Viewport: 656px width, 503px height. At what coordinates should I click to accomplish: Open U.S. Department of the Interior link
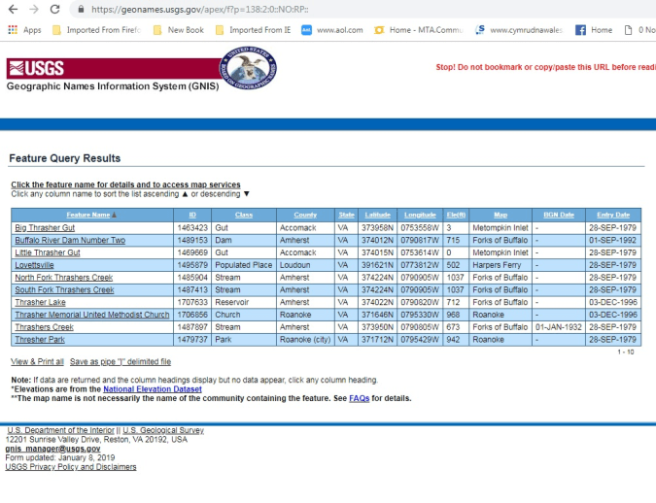[60, 430]
